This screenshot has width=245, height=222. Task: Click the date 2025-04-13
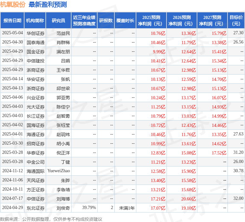tap(12, 88)
